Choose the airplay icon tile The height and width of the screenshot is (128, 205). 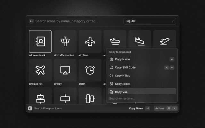pos(65,70)
